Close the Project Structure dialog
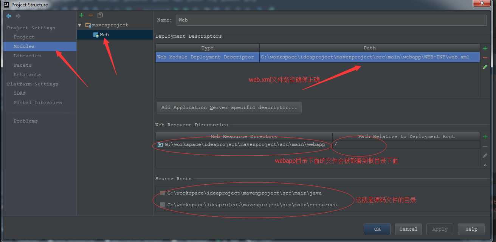The width and height of the screenshot is (496, 242). [482, 3]
